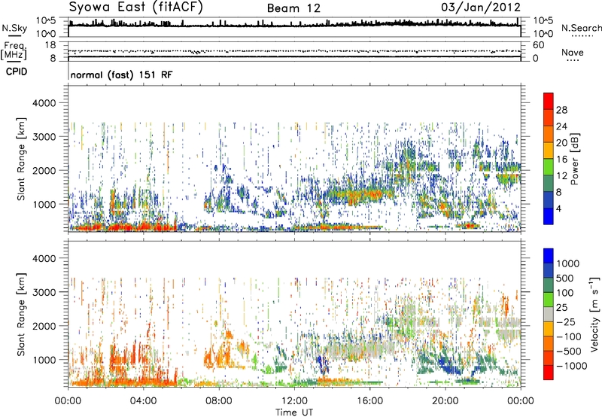602x417 pixels.
Task: Click the 'normal (fast) 151 RF' text
Action: pyautogui.click(x=121, y=75)
